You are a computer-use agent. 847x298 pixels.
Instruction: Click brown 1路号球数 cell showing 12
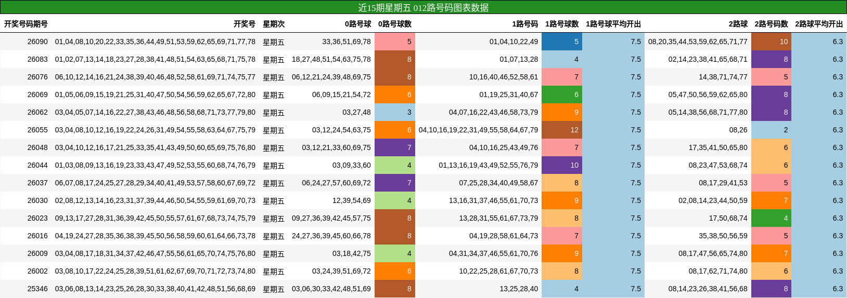tap(562, 130)
